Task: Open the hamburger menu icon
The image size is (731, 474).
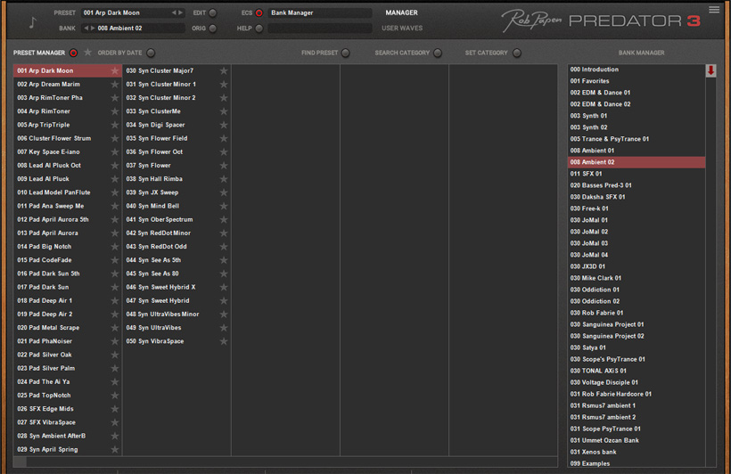Action: 714,9
